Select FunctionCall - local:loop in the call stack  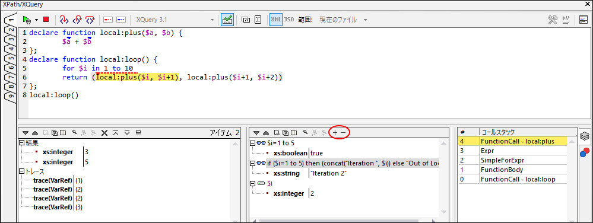pos(512,179)
